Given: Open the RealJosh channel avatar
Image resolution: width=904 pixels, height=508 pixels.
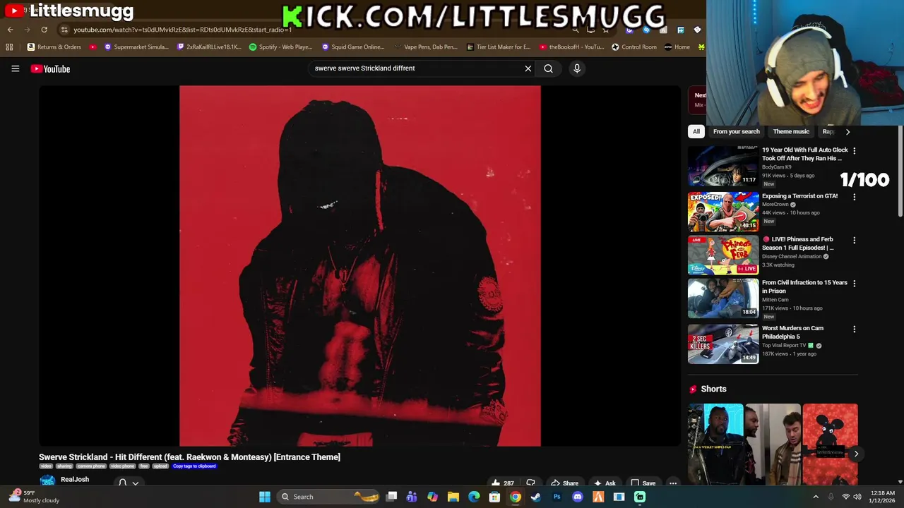Looking at the screenshot, I should click(47, 481).
